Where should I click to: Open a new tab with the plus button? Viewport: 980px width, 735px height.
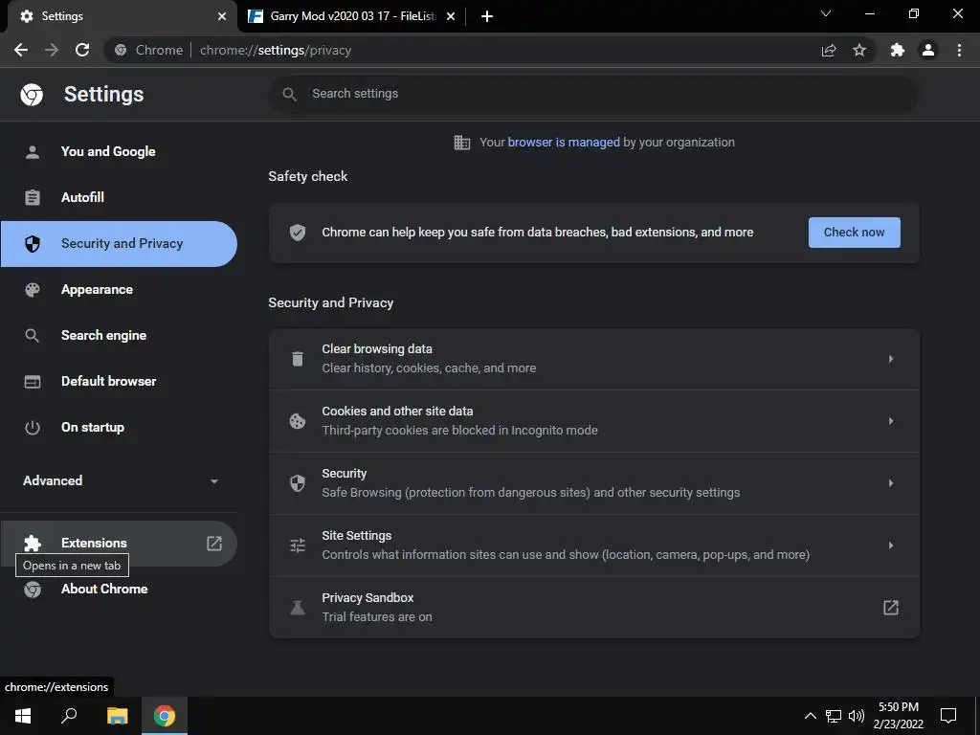point(487,16)
